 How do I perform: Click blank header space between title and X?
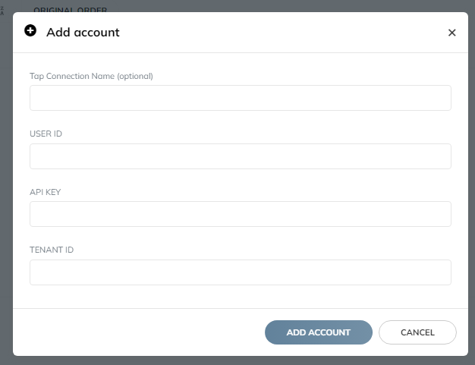click(x=283, y=33)
